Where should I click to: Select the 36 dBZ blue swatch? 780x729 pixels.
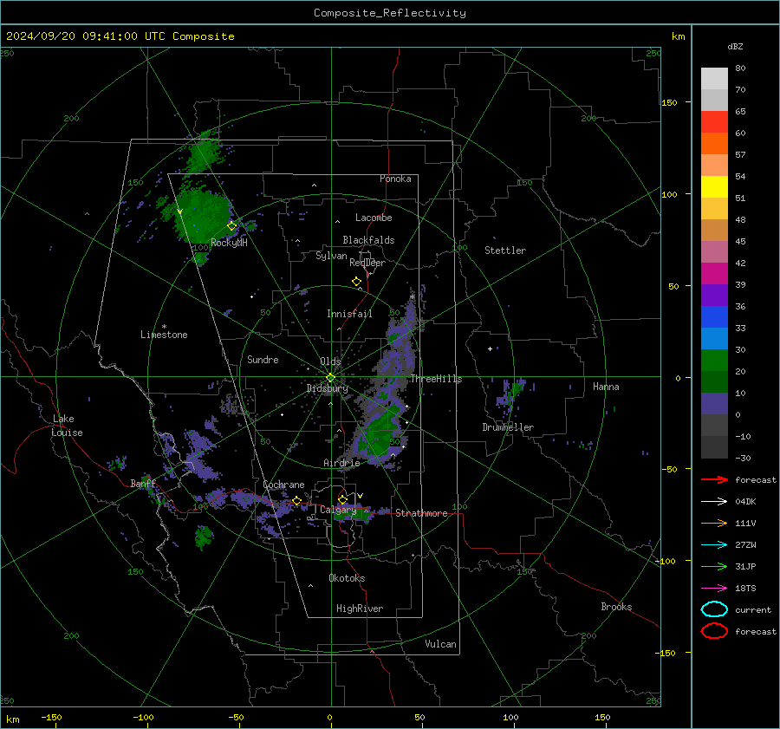(714, 316)
